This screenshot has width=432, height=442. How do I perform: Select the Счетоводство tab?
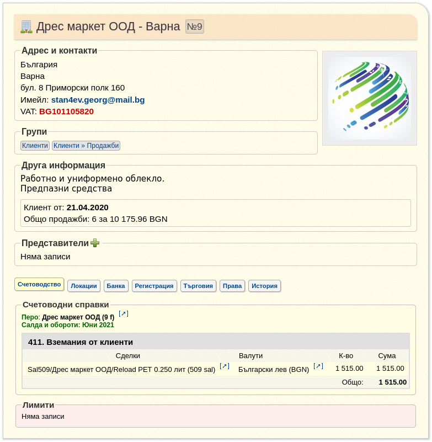click(x=39, y=284)
